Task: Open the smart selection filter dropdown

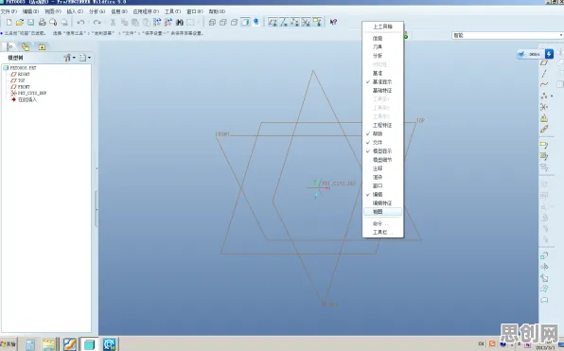Action: coord(507,35)
